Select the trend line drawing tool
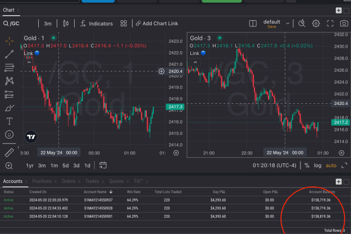Viewport: 351px width, 234px height. 9,54
